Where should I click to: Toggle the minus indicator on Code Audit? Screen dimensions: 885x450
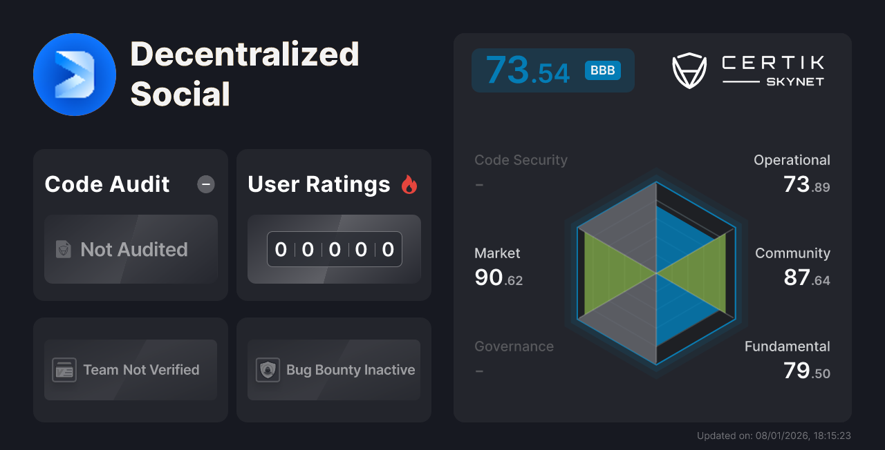(x=205, y=184)
